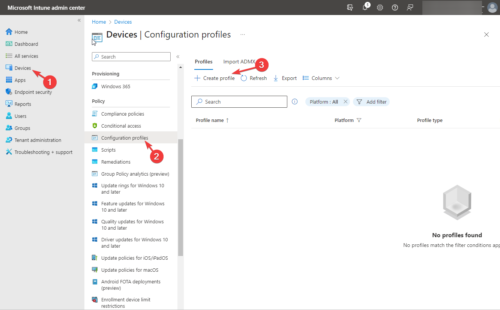The width and height of the screenshot is (500, 310).
Task: Open the directory and subscription filter icon
Action: click(x=350, y=8)
